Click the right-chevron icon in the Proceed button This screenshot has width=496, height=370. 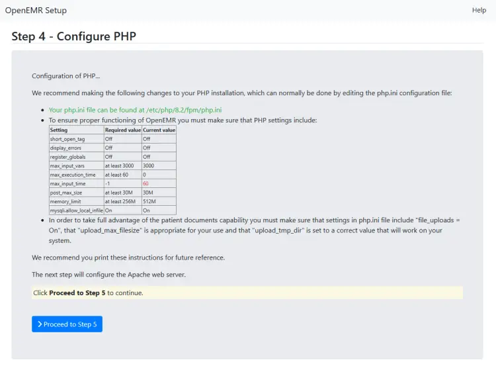pos(40,324)
